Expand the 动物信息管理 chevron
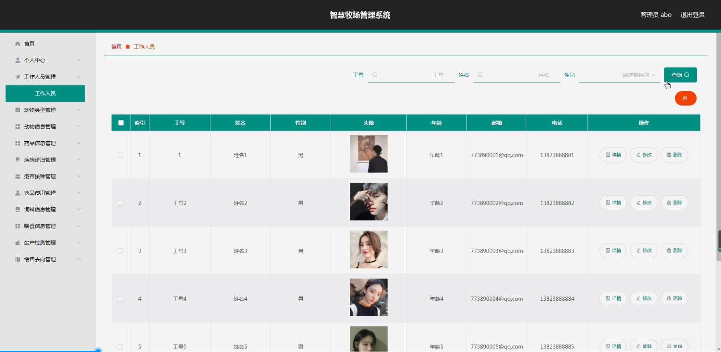The height and width of the screenshot is (352, 721). click(x=79, y=127)
